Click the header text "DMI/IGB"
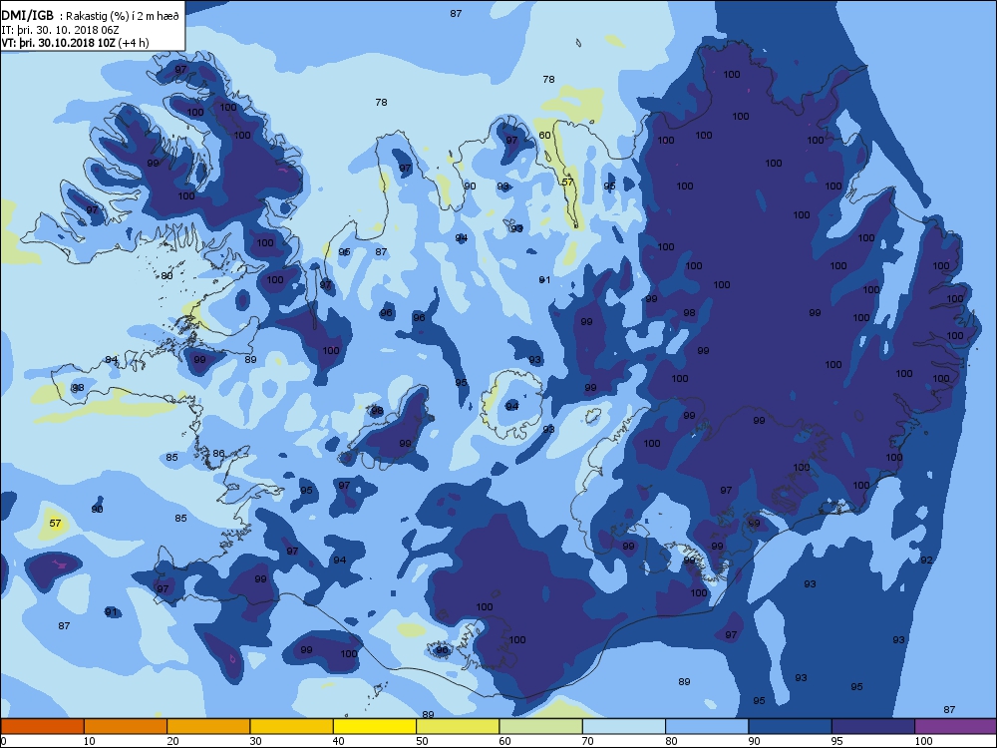997x748 pixels. tap(27, 15)
